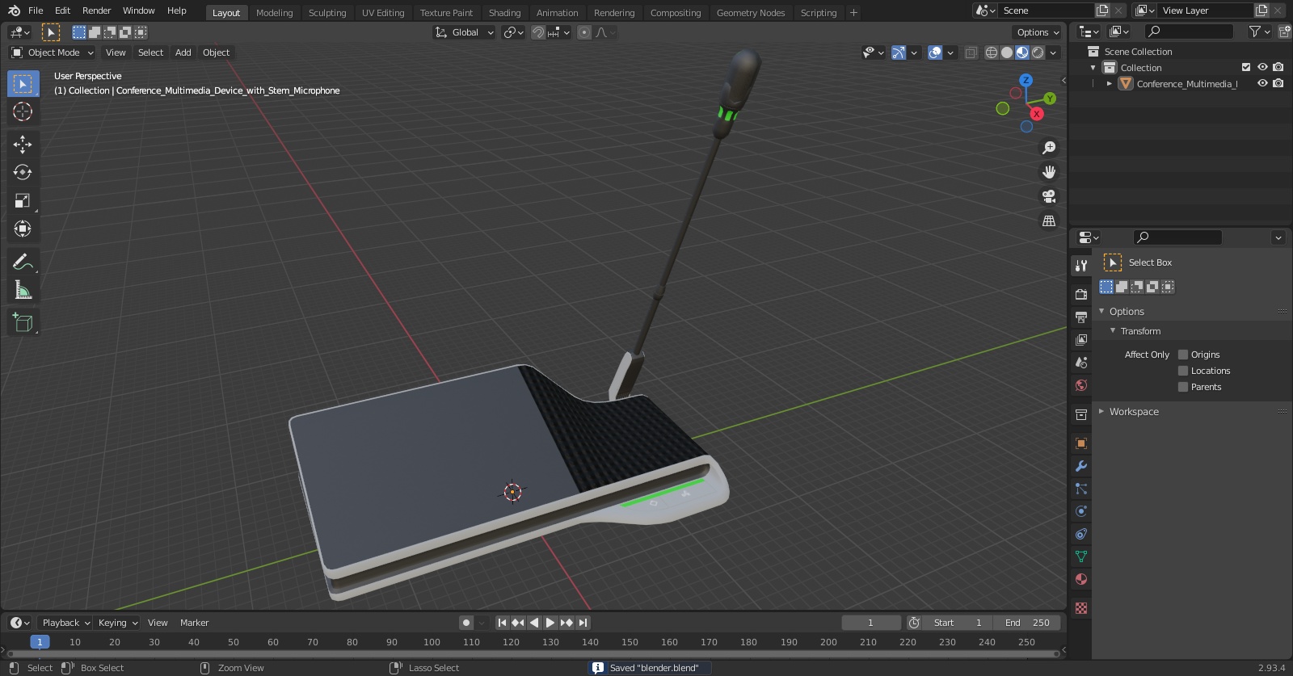Image resolution: width=1293 pixels, height=676 pixels.
Task: Enable Affect Only Origins checkbox
Action: click(x=1183, y=355)
